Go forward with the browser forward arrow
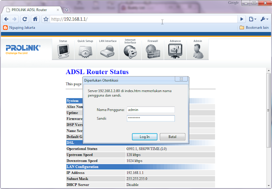Screen dimensions: 272x189 pyautogui.click(x=15, y=19)
